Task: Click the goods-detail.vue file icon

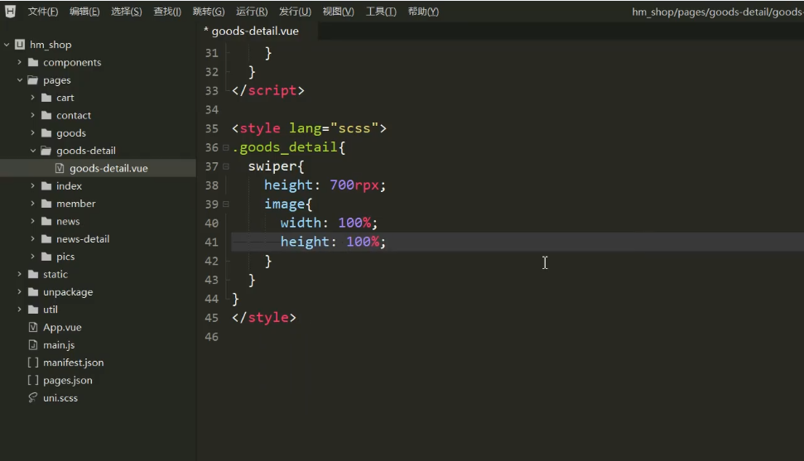Action: (60, 168)
